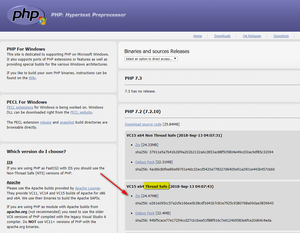
Task: Open the Wiki link
Action: coord(32,78)
